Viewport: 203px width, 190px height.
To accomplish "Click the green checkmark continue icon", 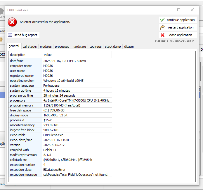I will click(x=162, y=20).
